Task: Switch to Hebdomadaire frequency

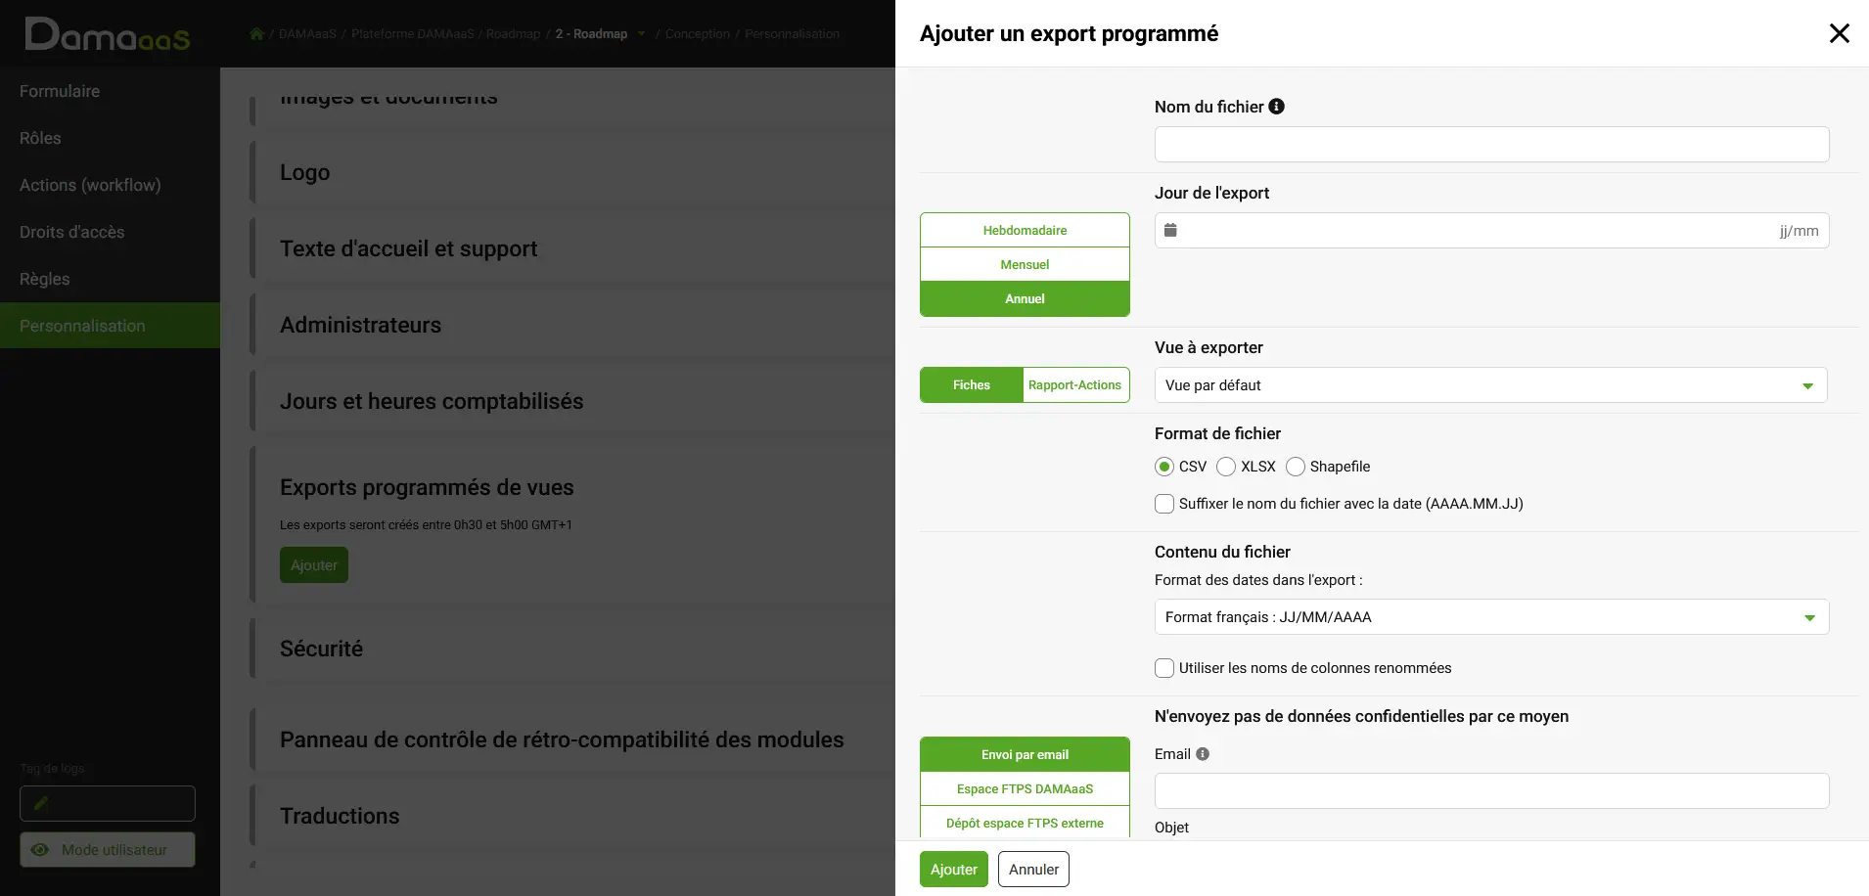Action: point(1025,230)
